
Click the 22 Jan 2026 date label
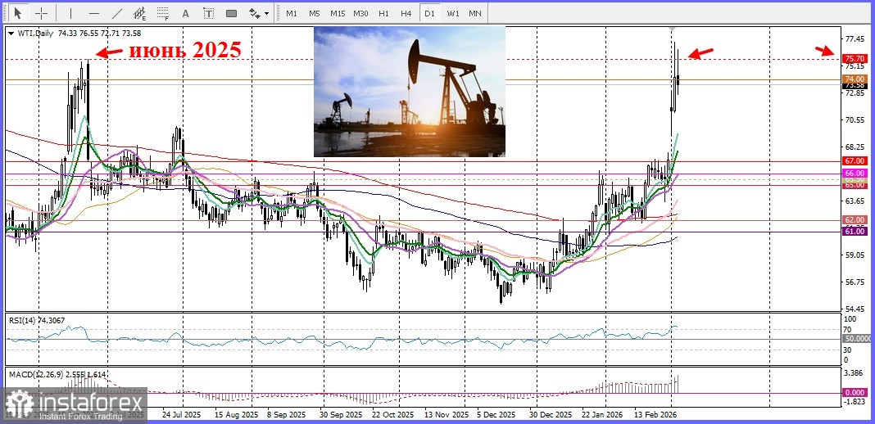(x=602, y=415)
